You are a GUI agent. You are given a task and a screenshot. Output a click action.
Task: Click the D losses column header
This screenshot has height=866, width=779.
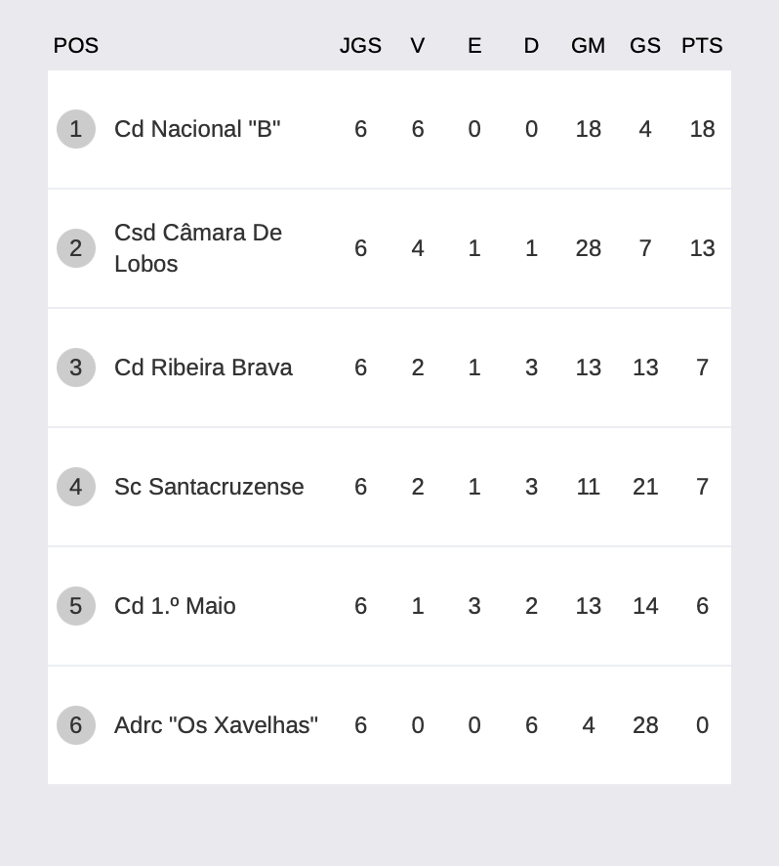point(531,46)
